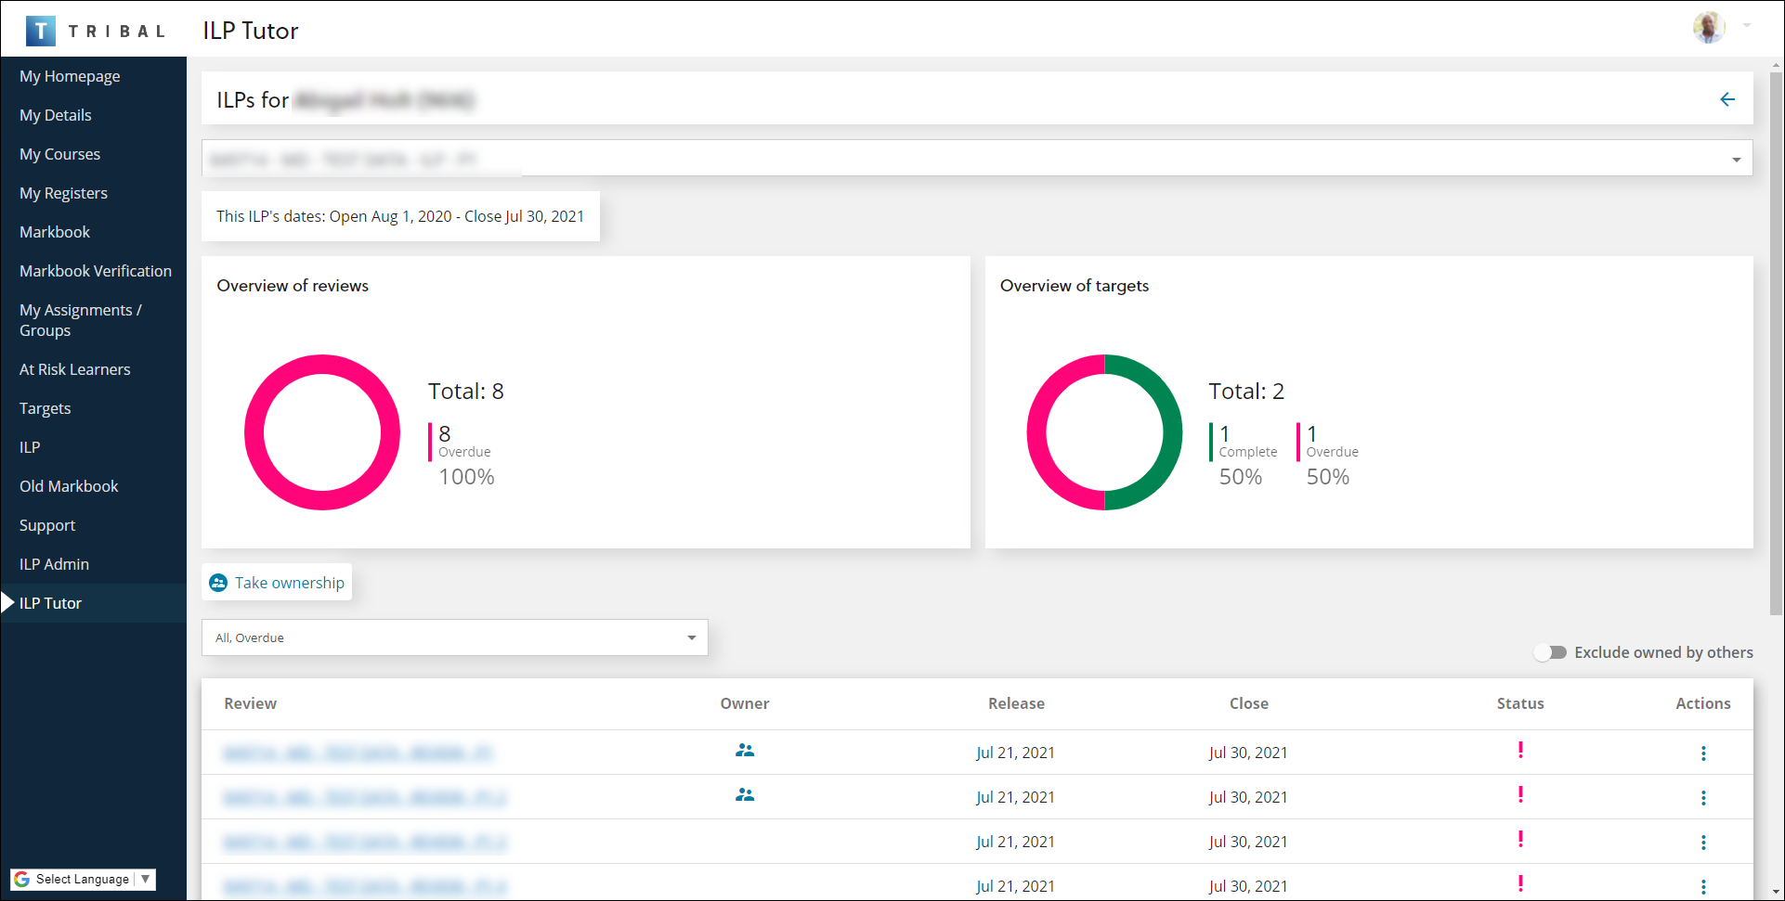Viewport: 1785px width, 901px height.
Task: Open the actions menu on the last visible row
Action: coord(1704,886)
